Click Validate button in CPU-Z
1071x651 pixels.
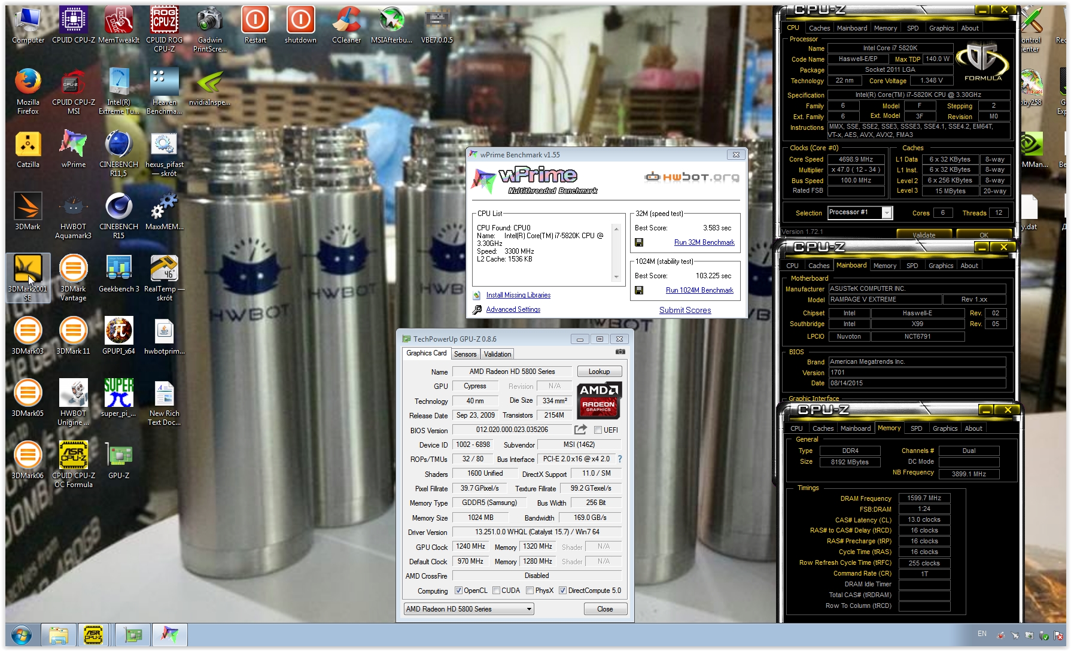tap(924, 235)
